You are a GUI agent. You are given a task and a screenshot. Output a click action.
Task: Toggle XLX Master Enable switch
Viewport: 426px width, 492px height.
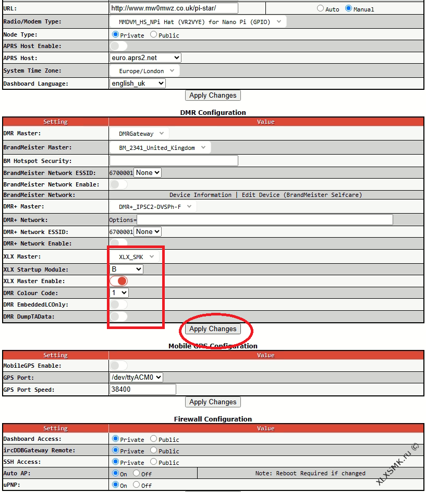(x=119, y=281)
